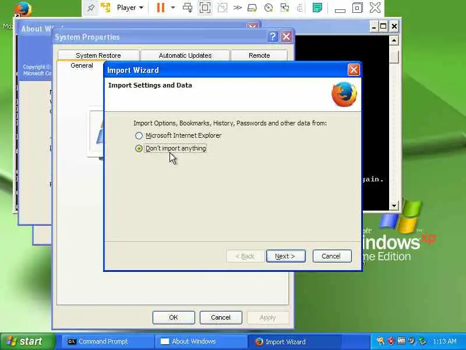The height and width of the screenshot is (350, 466).
Task: Open the green notes message icon
Action: pos(317,8)
